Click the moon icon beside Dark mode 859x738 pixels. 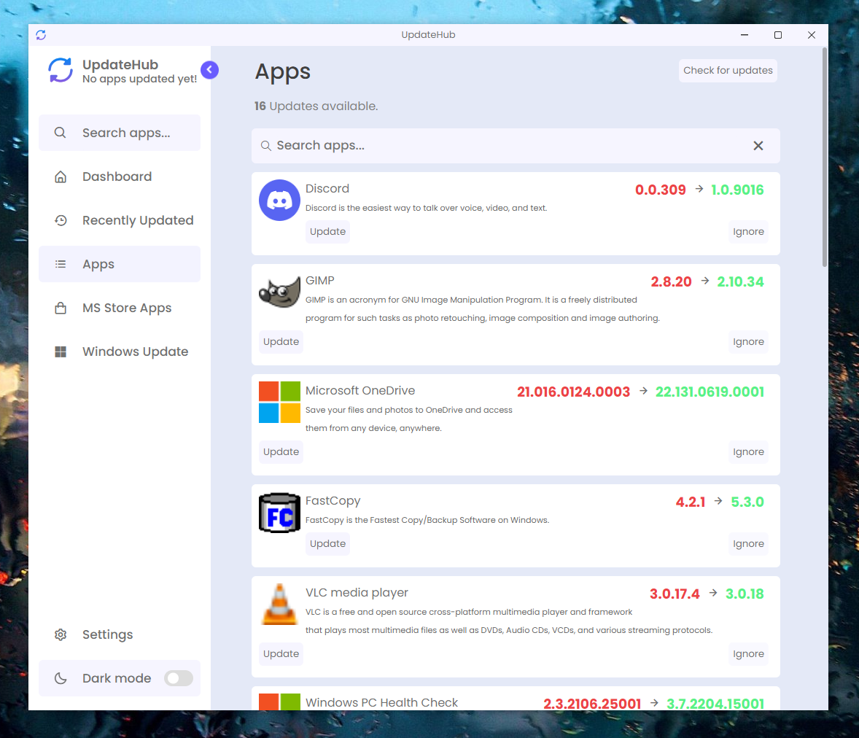(61, 678)
